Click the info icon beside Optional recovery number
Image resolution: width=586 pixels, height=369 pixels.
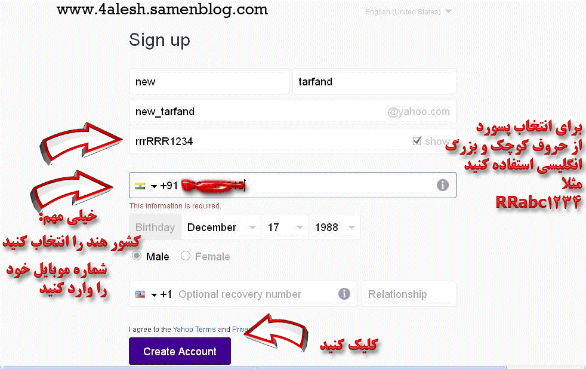click(x=344, y=294)
